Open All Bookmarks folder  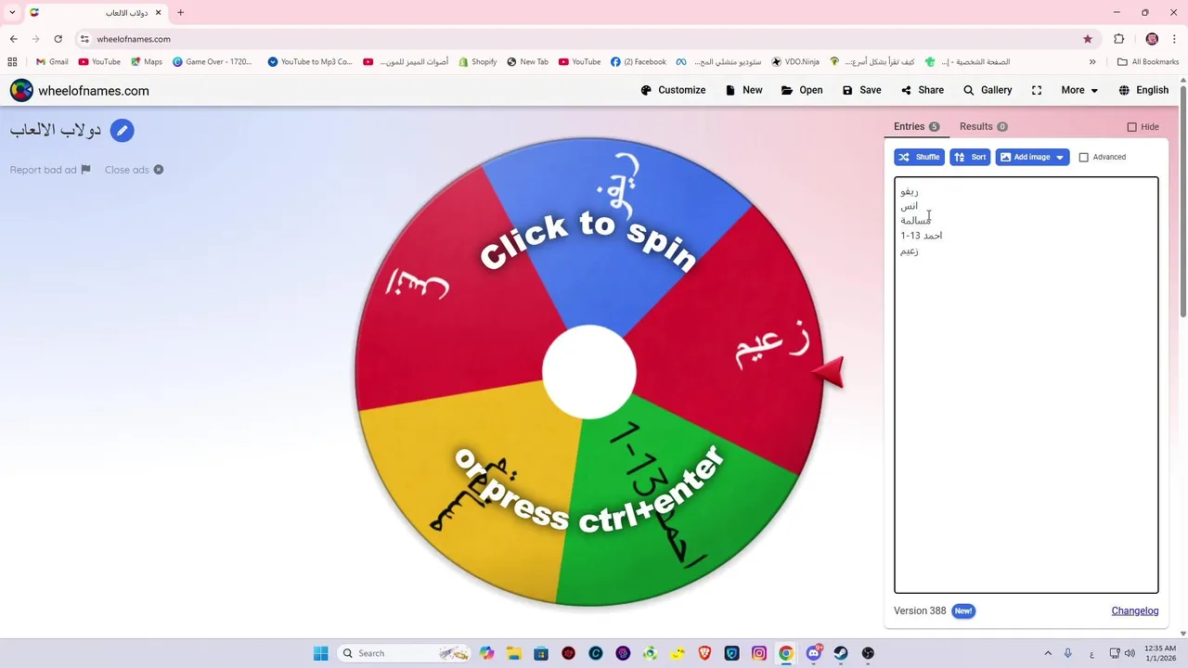[x=1148, y=62]
